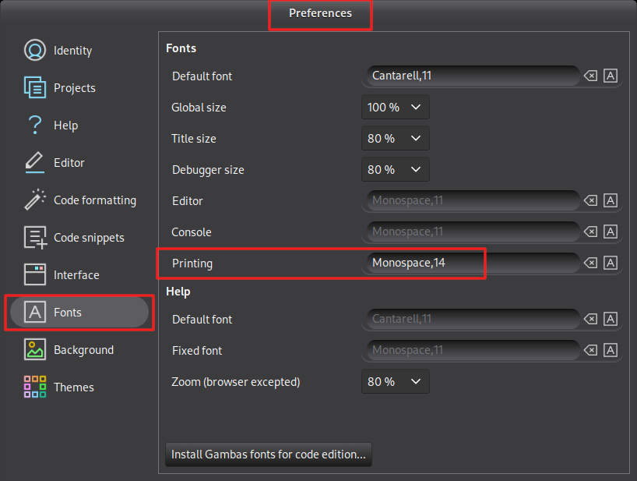Open font chooser for Printing font
The width and height of the screenshot is (637, 481).
tap(611, 263)
